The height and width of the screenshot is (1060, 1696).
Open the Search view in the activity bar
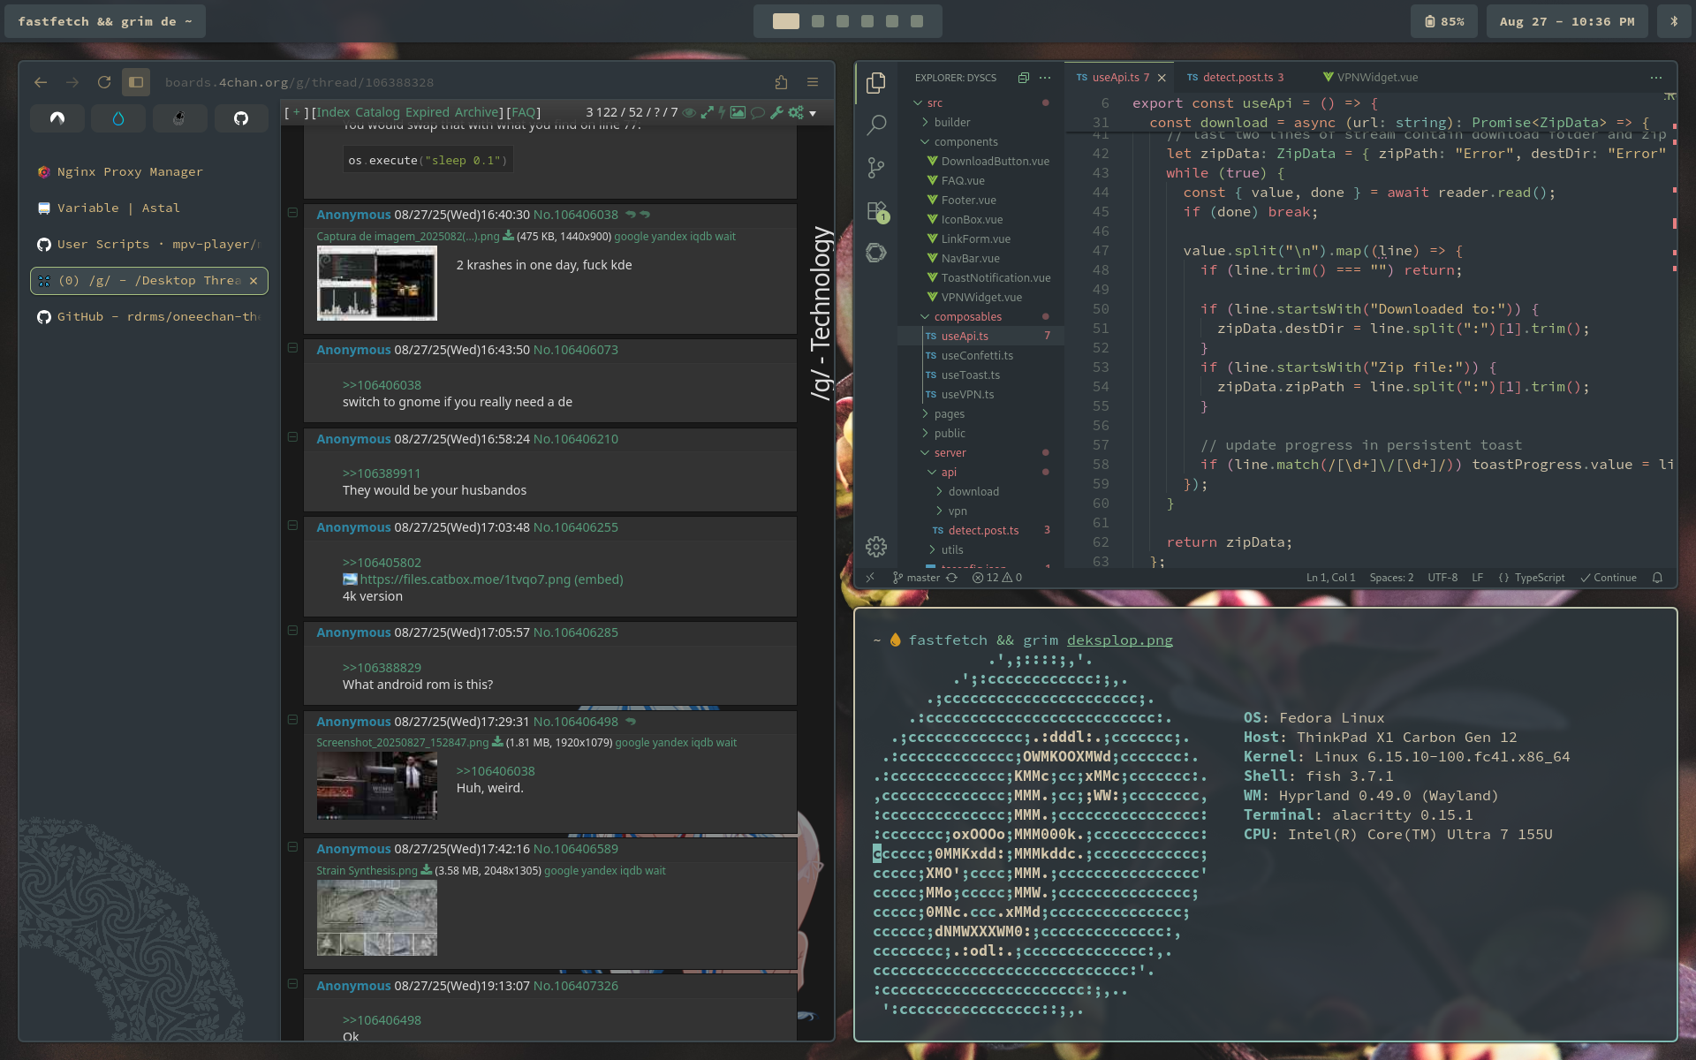875,125
